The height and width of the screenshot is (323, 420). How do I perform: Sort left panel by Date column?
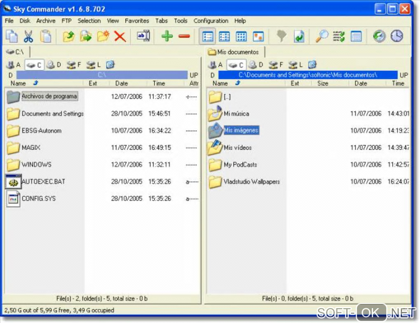click(x=128, y=84)
